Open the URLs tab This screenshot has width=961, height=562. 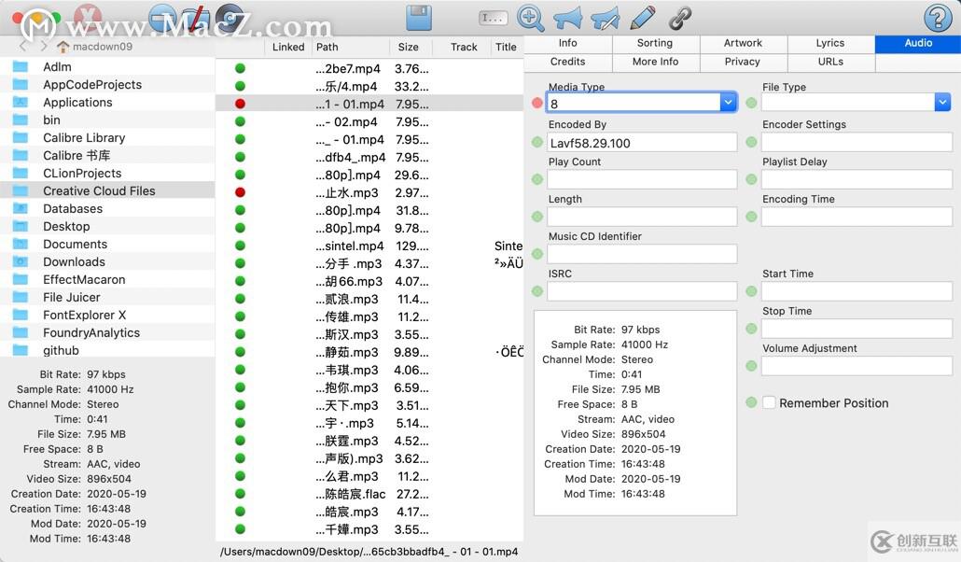(830, 62)
